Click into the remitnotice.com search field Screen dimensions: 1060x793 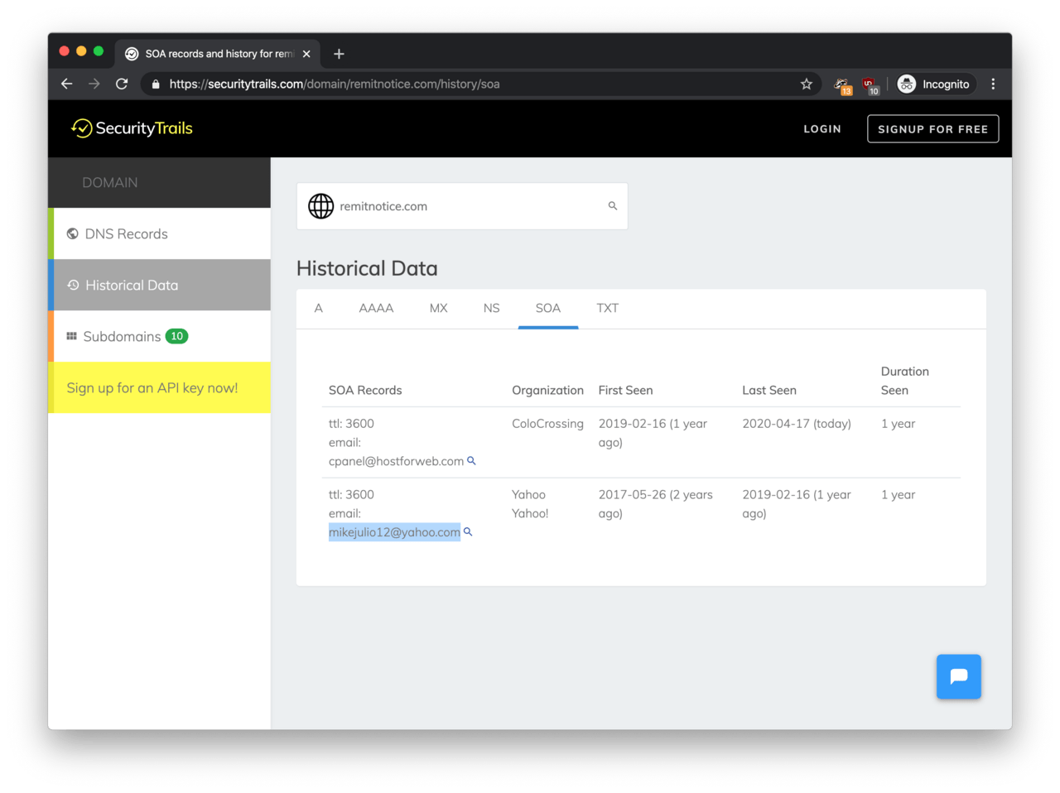pyautogui.click(x=462, y=206)
